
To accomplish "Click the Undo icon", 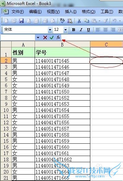I will [x=115, y=21].
